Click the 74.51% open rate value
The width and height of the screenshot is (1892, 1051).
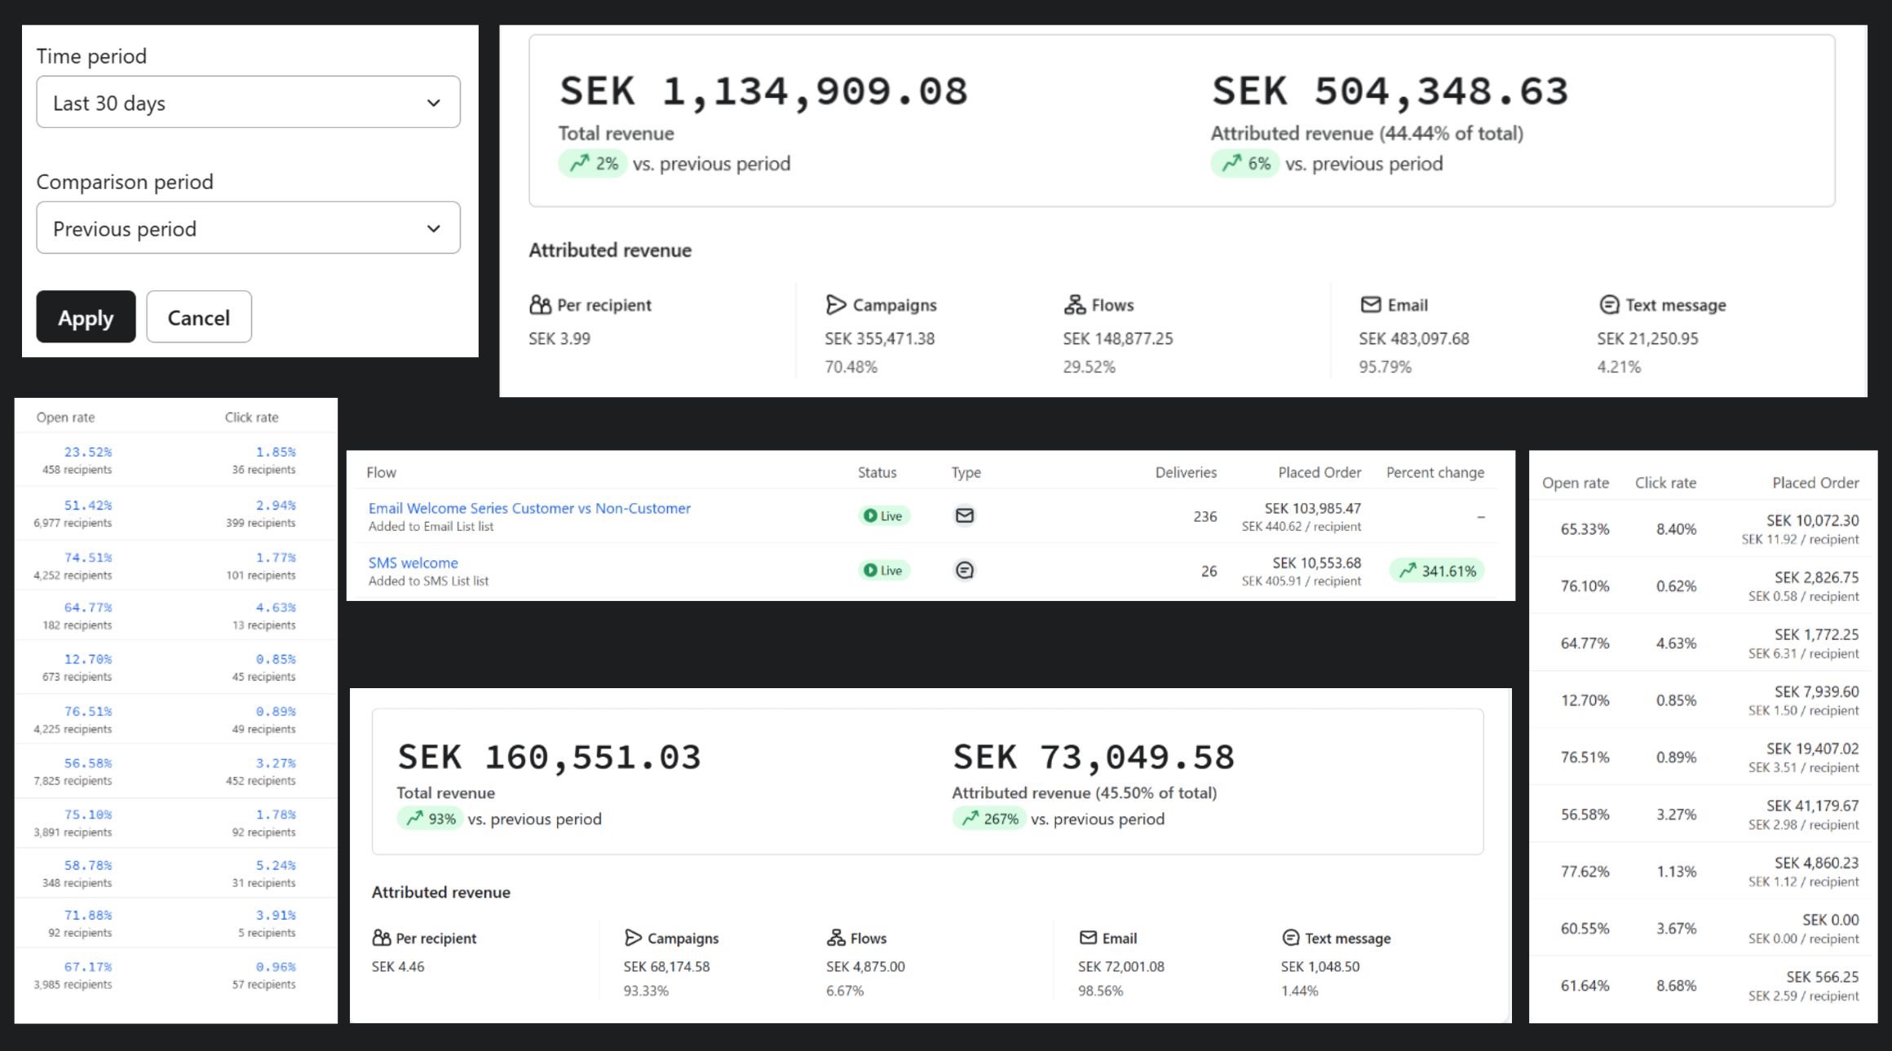click(x=88, y=558)
